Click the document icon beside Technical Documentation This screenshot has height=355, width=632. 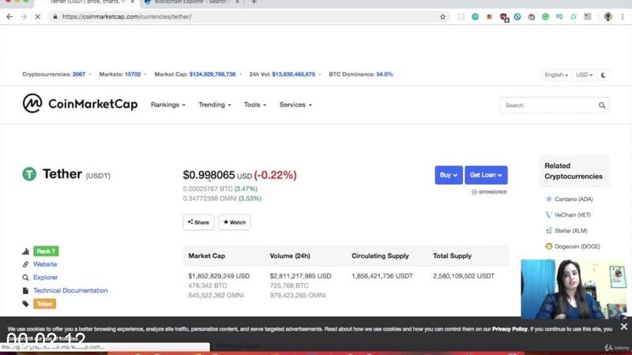[25, 290]
